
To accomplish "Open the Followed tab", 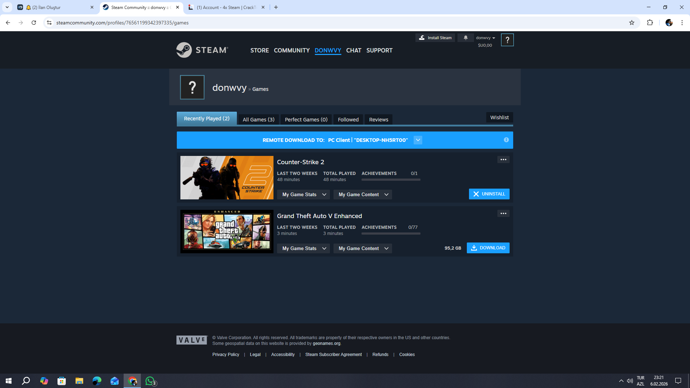I will pyautogui.click(x=348, y=120).
